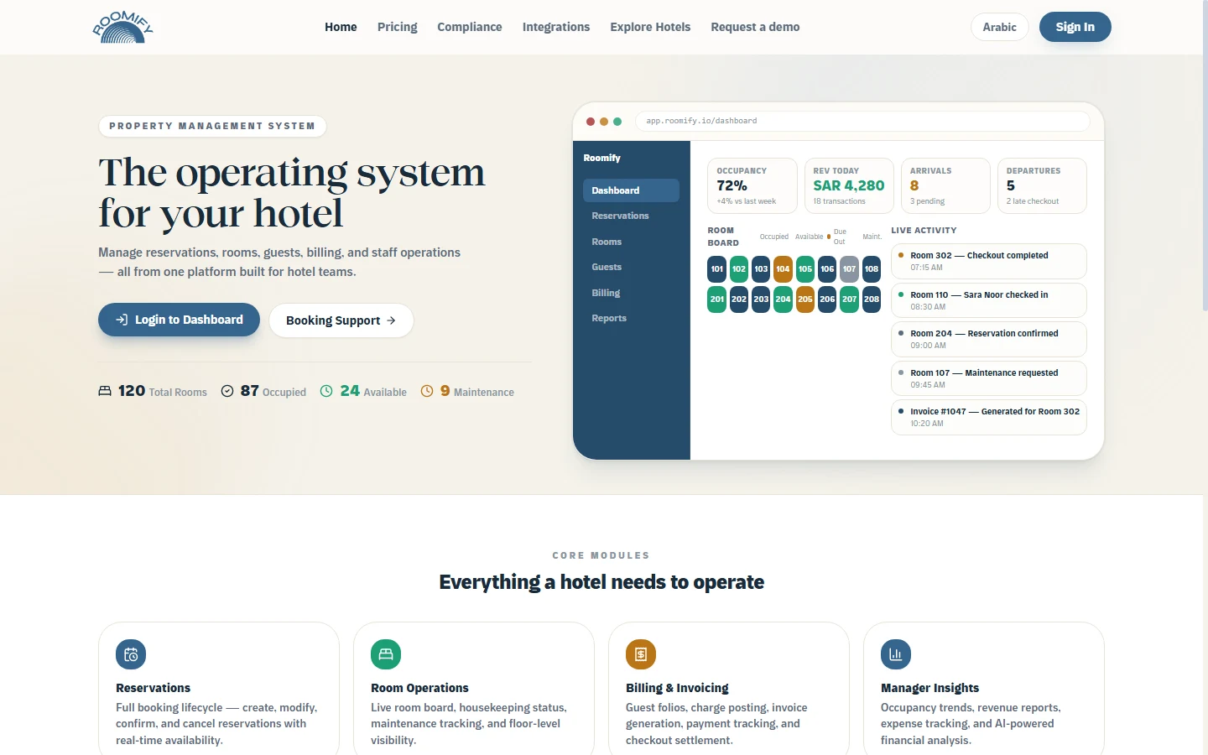Click room 205 tile on room board

805,299
